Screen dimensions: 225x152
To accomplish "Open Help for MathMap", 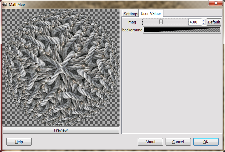I will point(19,142).
